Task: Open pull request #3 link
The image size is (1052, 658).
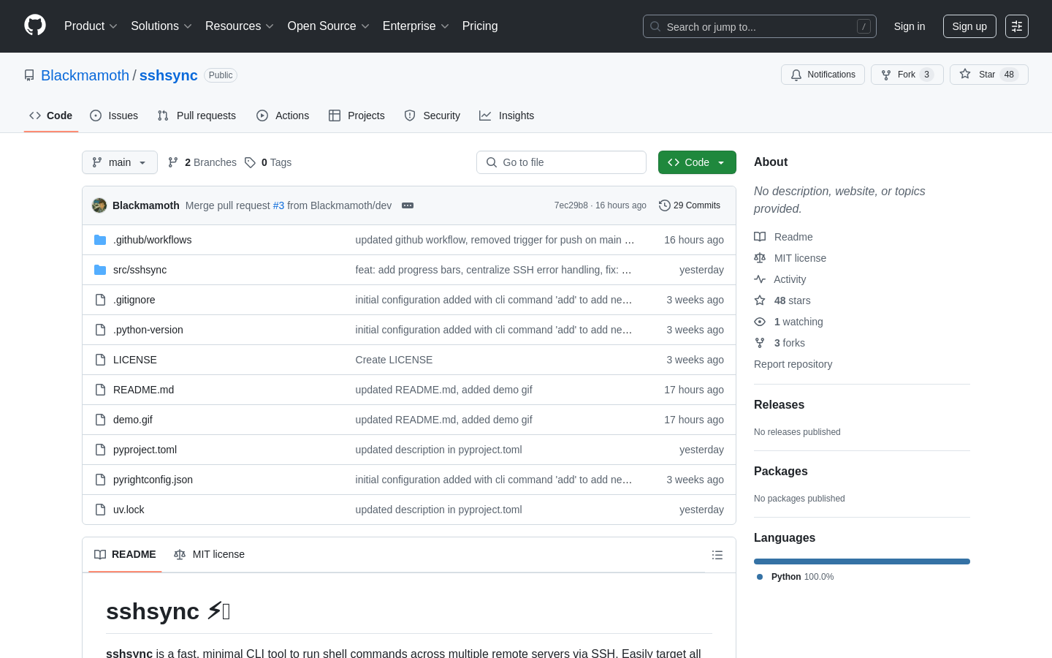Action: [x=278, y=205]
